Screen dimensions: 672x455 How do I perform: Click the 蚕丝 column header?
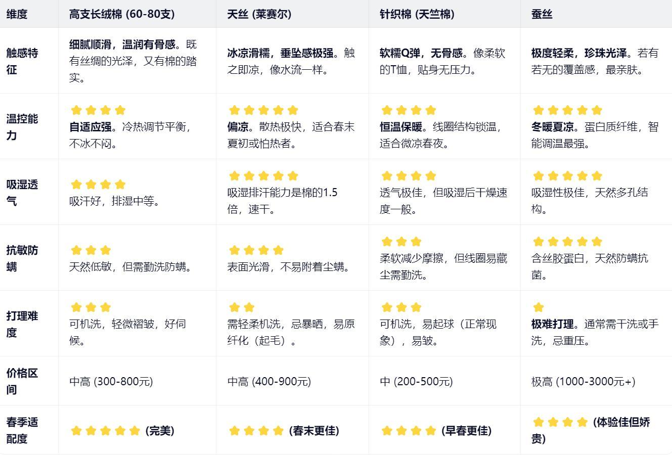542,14
